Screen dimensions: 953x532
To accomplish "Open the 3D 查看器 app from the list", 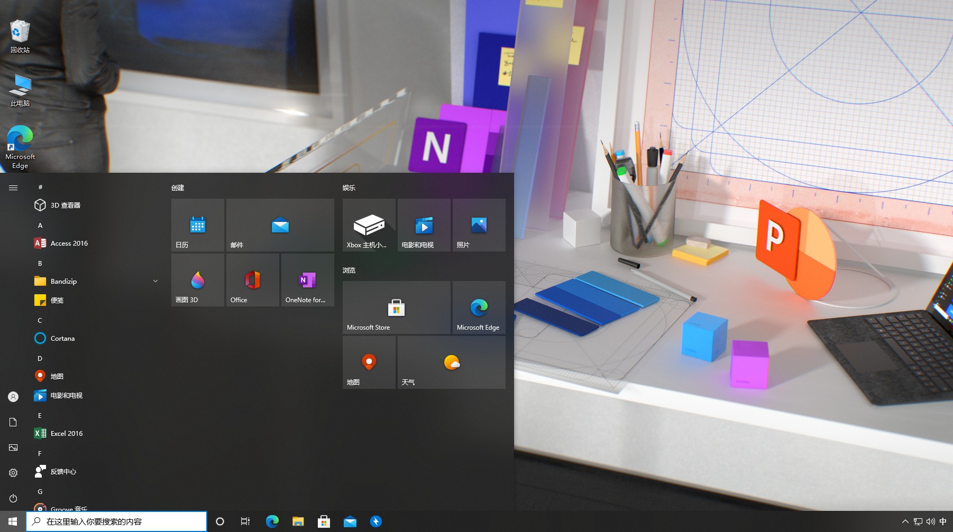I will (65, 205).
